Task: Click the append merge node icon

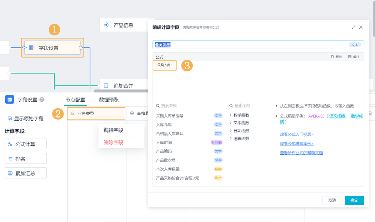Action: [106, 85]
